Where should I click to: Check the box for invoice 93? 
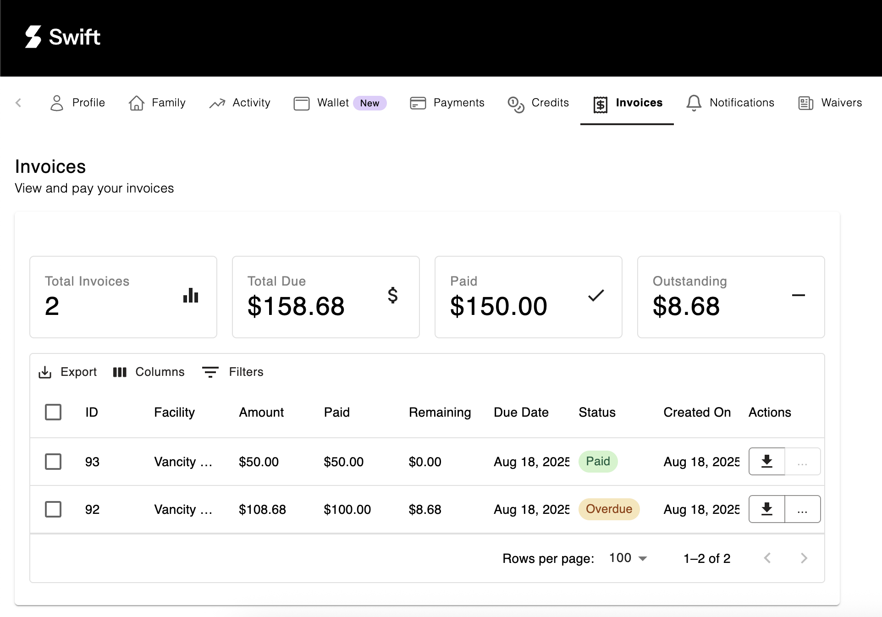pos(53,462)
